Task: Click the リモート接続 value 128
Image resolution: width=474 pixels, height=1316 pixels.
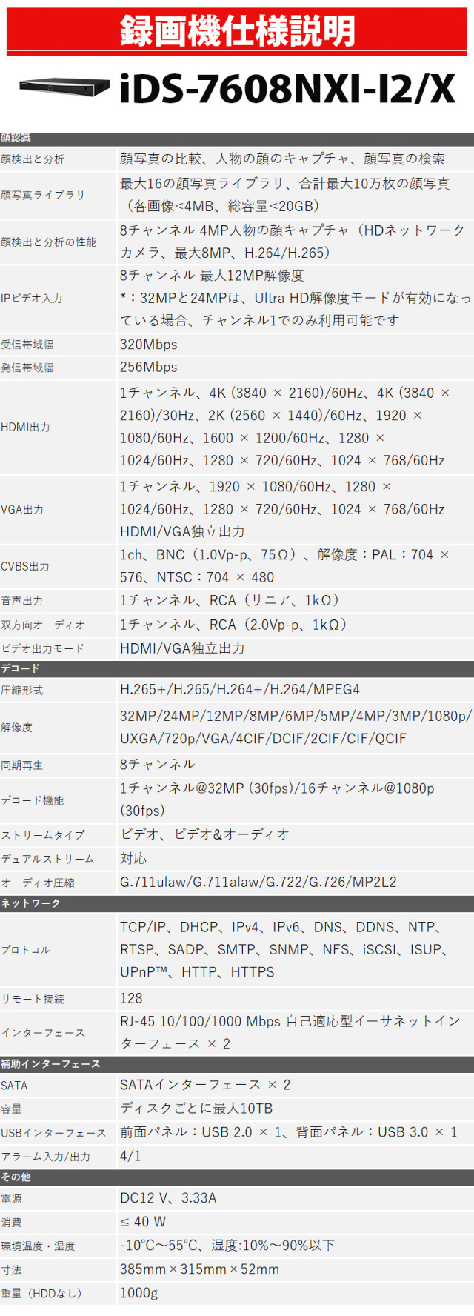Action: click(x=131, y=999)
